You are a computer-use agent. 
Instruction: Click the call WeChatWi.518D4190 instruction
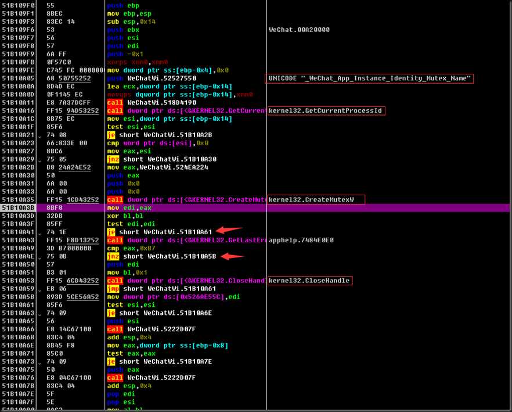pyautogui.click(x=152, y=103)
